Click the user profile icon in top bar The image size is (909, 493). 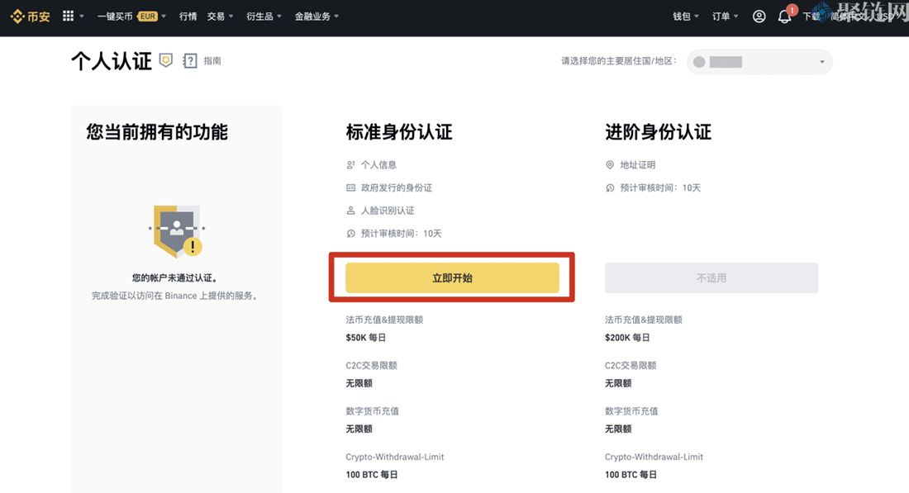pyautogui.click(x=759, y=16)
